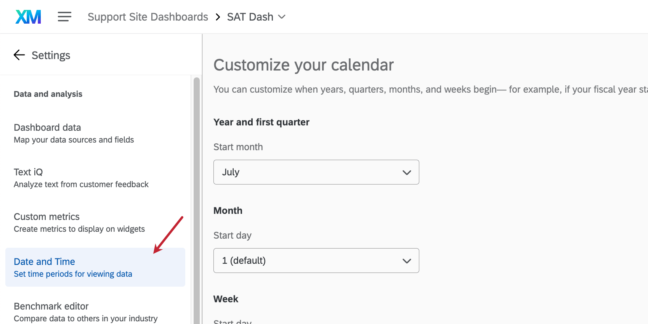
Task: Click the Data and analysis section header
Action: 48,94
